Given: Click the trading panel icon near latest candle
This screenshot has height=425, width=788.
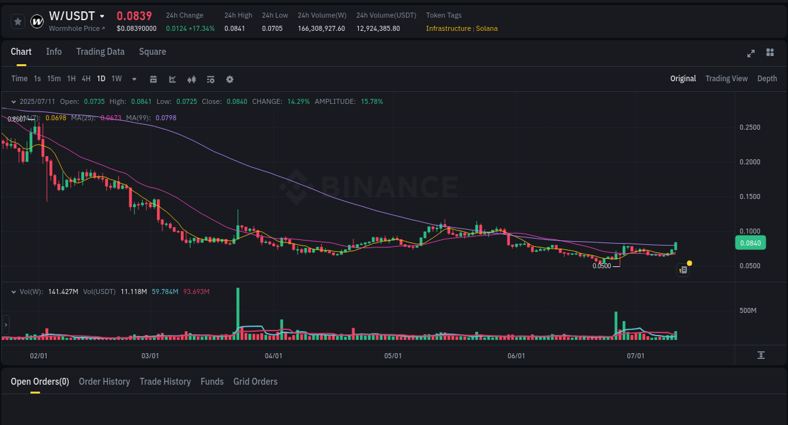Looking at the screenshot, I should 683,269.
